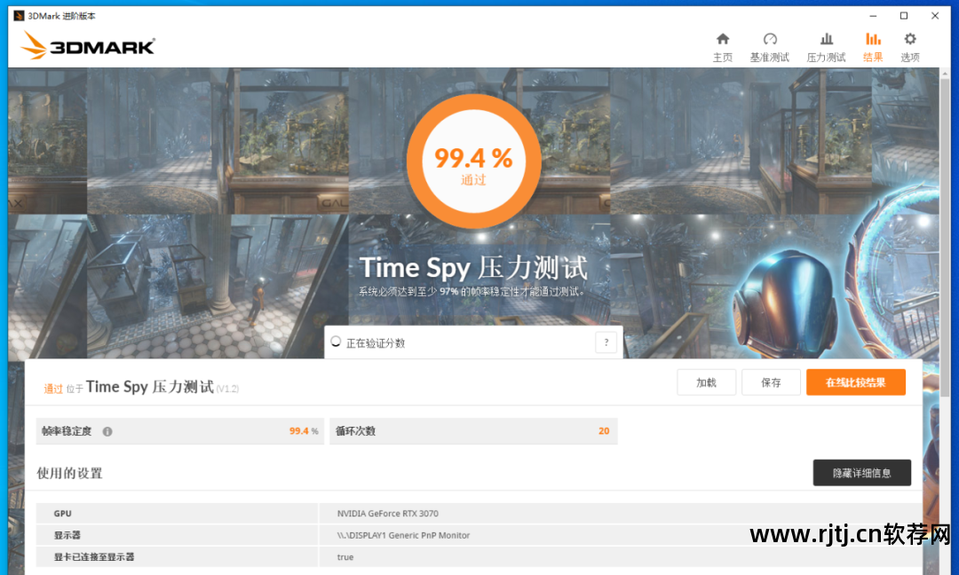The image size is (959, 575).
Task: Open the question mark help button
Action: point(606,343)
